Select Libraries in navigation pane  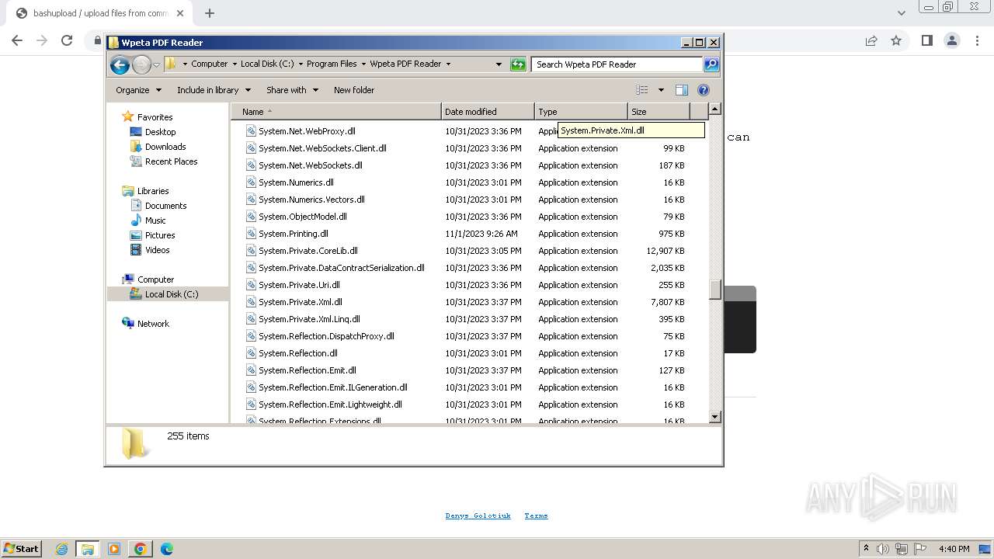point(152,191)
